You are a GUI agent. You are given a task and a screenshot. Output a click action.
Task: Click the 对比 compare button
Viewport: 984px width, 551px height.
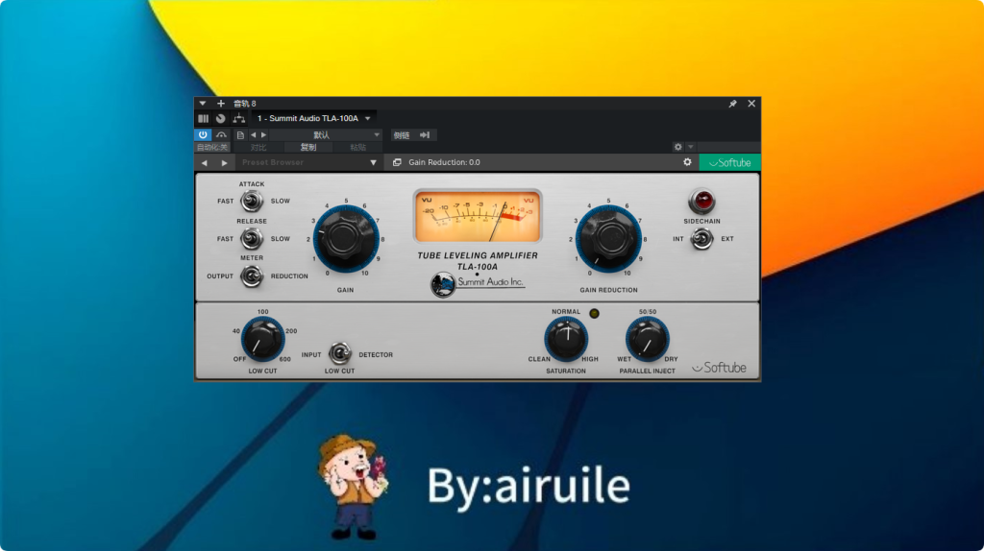click(258, 147)
